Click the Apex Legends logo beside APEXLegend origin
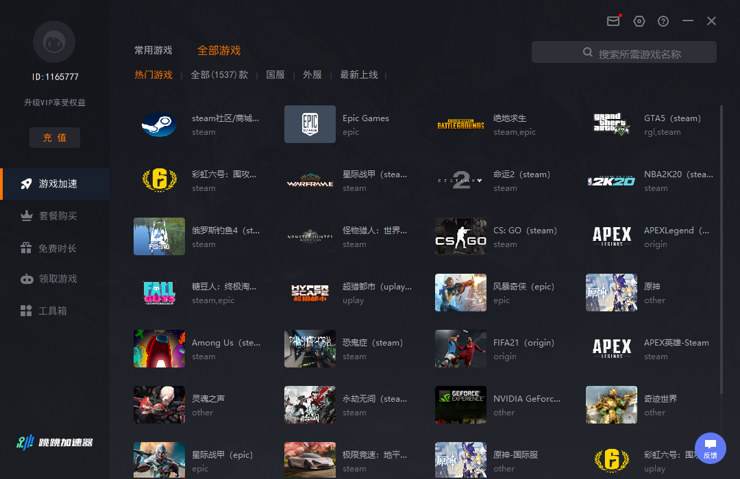 tap(612, 235)
